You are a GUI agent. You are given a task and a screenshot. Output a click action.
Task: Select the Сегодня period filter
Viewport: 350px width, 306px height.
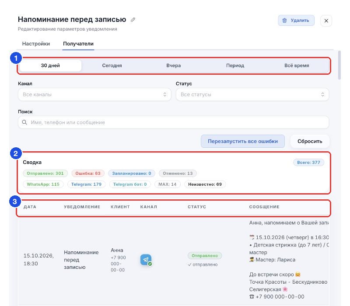coord(112,66)
